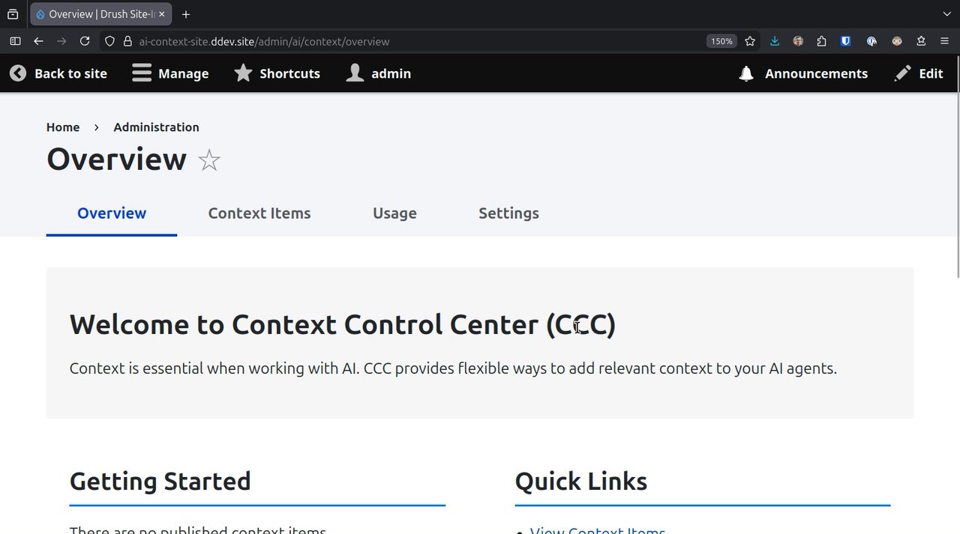The height and width of the screenshot is (534, 960).
Task: Open the admin user account menu
Action: tap(355, 73)
